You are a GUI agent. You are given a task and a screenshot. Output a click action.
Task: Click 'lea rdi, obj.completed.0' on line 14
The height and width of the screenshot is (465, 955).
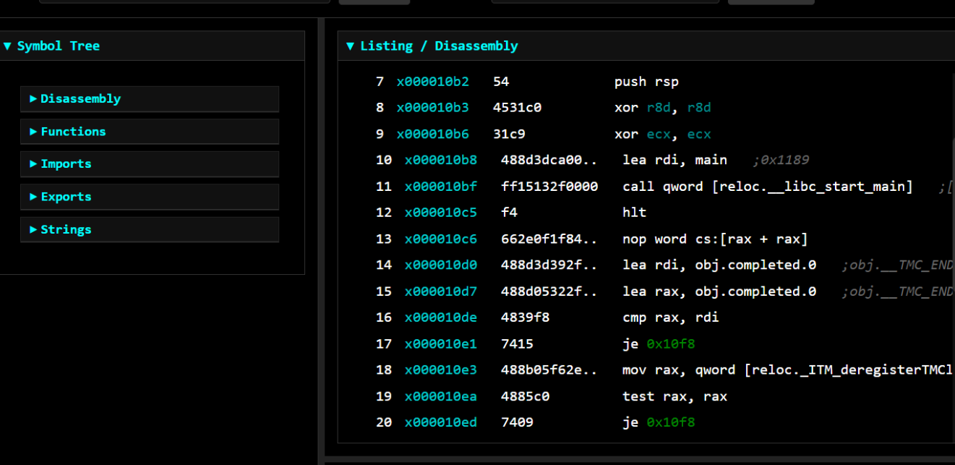point(719,265)
